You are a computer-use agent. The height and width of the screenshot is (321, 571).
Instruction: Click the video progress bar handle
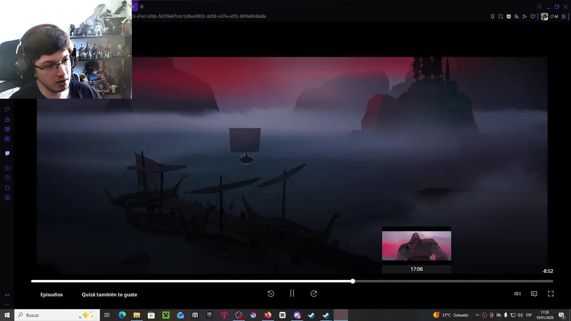click(x=353, y=281)
